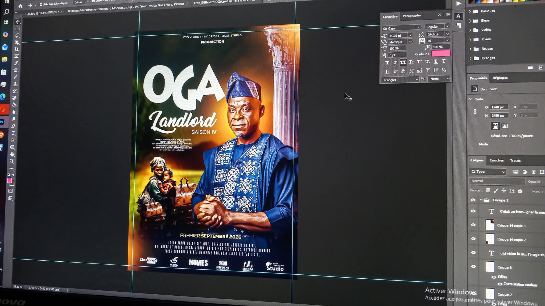Select the Clone Stamp tool
Screen dimensions: 545x306
pos(15,84)
